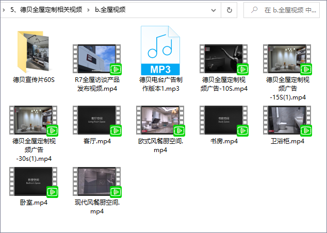Select the 书房.mp4 video file
The image size is (327, 233).
click(x=224, y=120)
